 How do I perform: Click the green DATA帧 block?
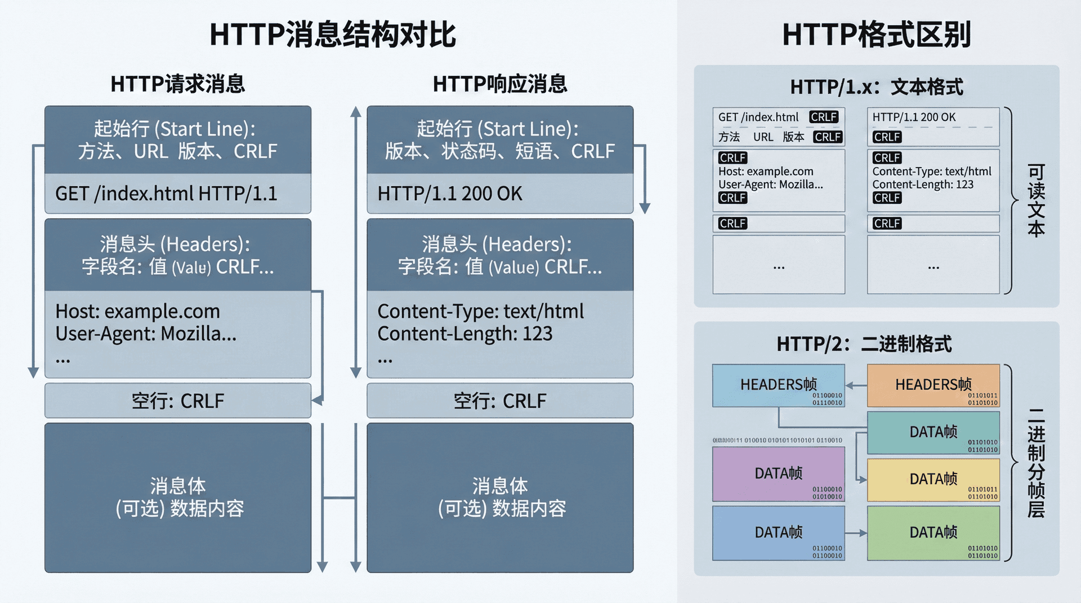[x=933, y=533]
